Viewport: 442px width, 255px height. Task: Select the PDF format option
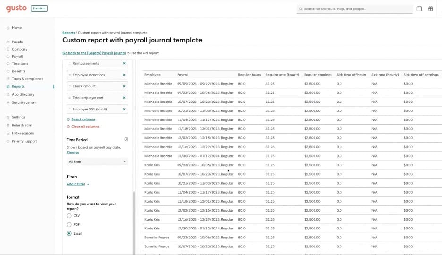(x=69, y=225)
